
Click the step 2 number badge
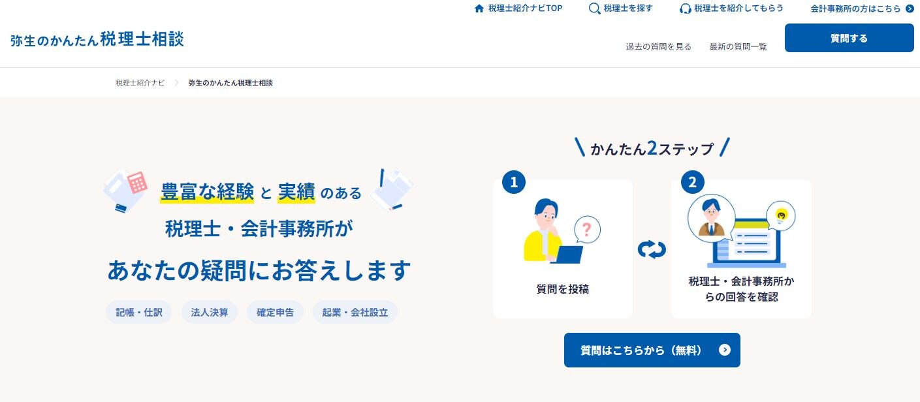point(692,182)
